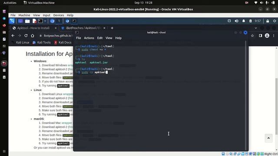Click the apktool.jar filename in terminal output
This screenshot has width=278, height=156.
pyautogui.click(x=99, y=62)
